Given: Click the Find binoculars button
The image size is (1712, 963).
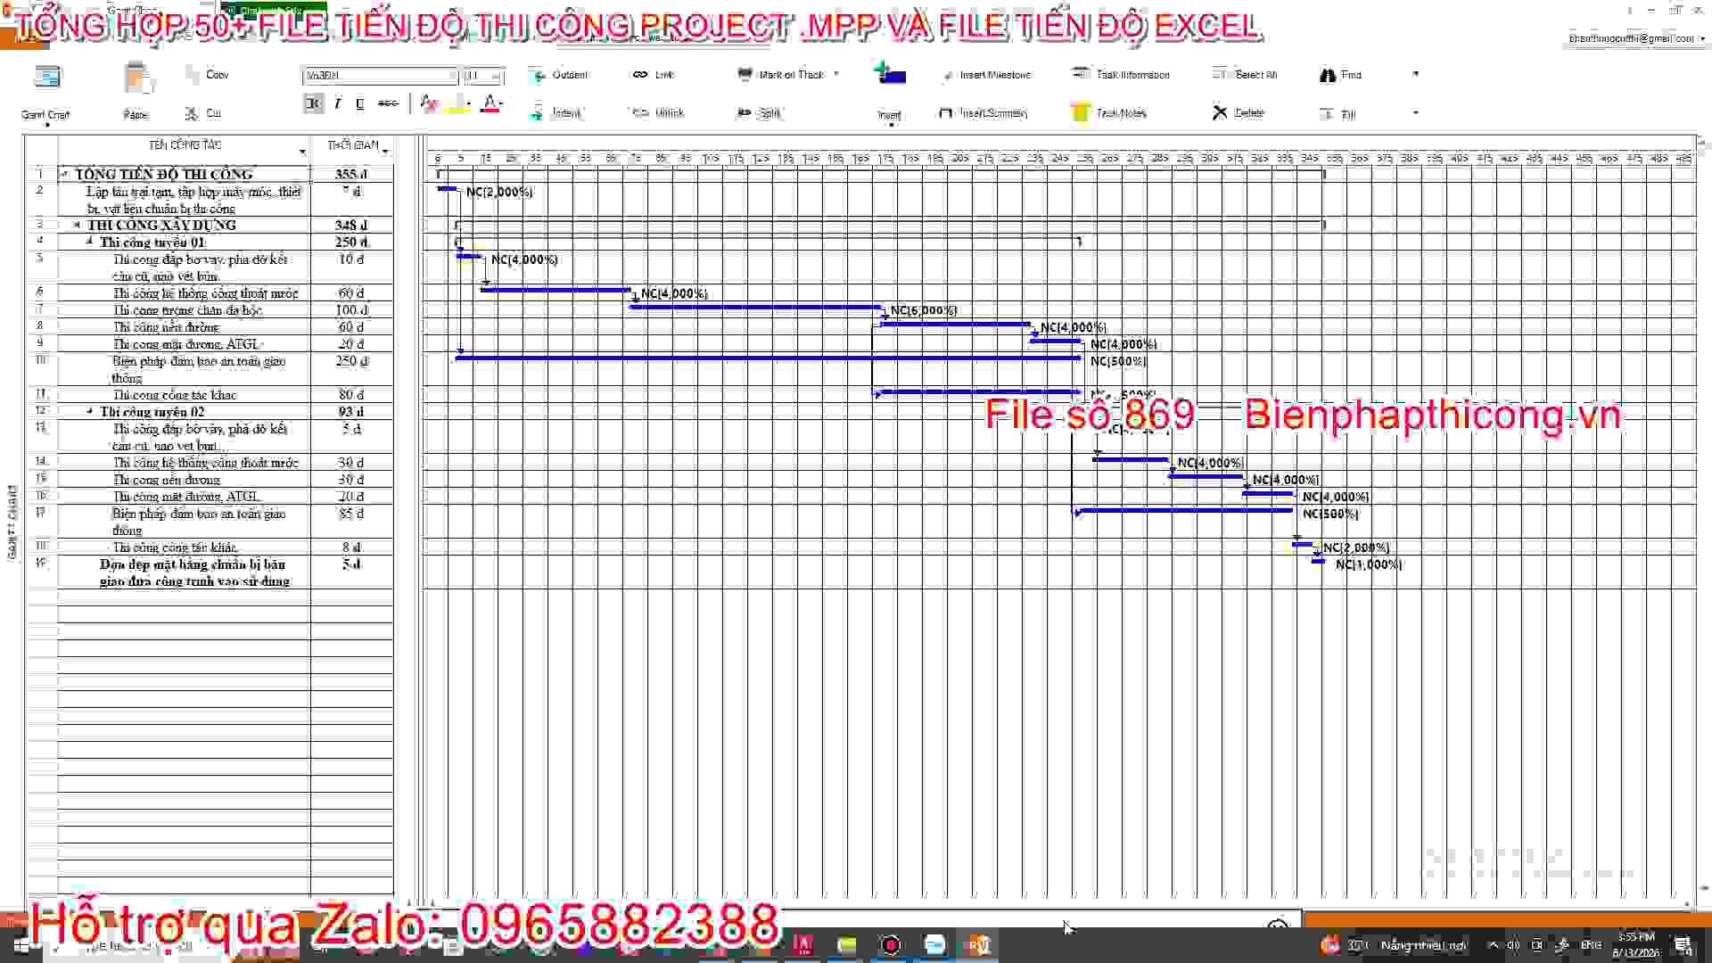Looking at the screenshot, I should (1340, 75).
